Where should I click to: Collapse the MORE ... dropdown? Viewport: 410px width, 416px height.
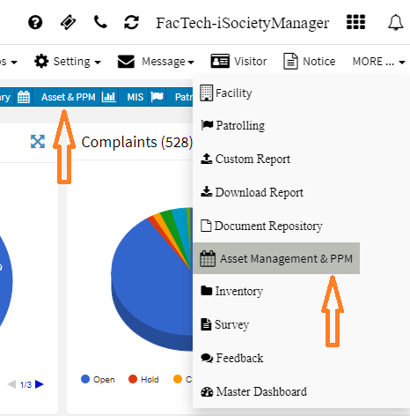tap(379, 62)
